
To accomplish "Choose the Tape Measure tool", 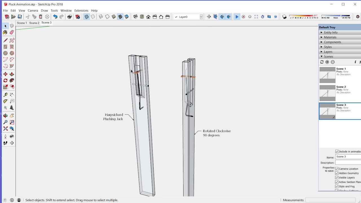I will pos(5,95).
